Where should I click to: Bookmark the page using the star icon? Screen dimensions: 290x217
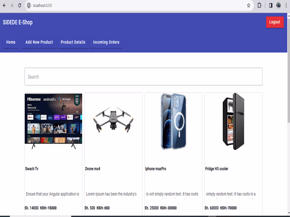click(249, 5)
